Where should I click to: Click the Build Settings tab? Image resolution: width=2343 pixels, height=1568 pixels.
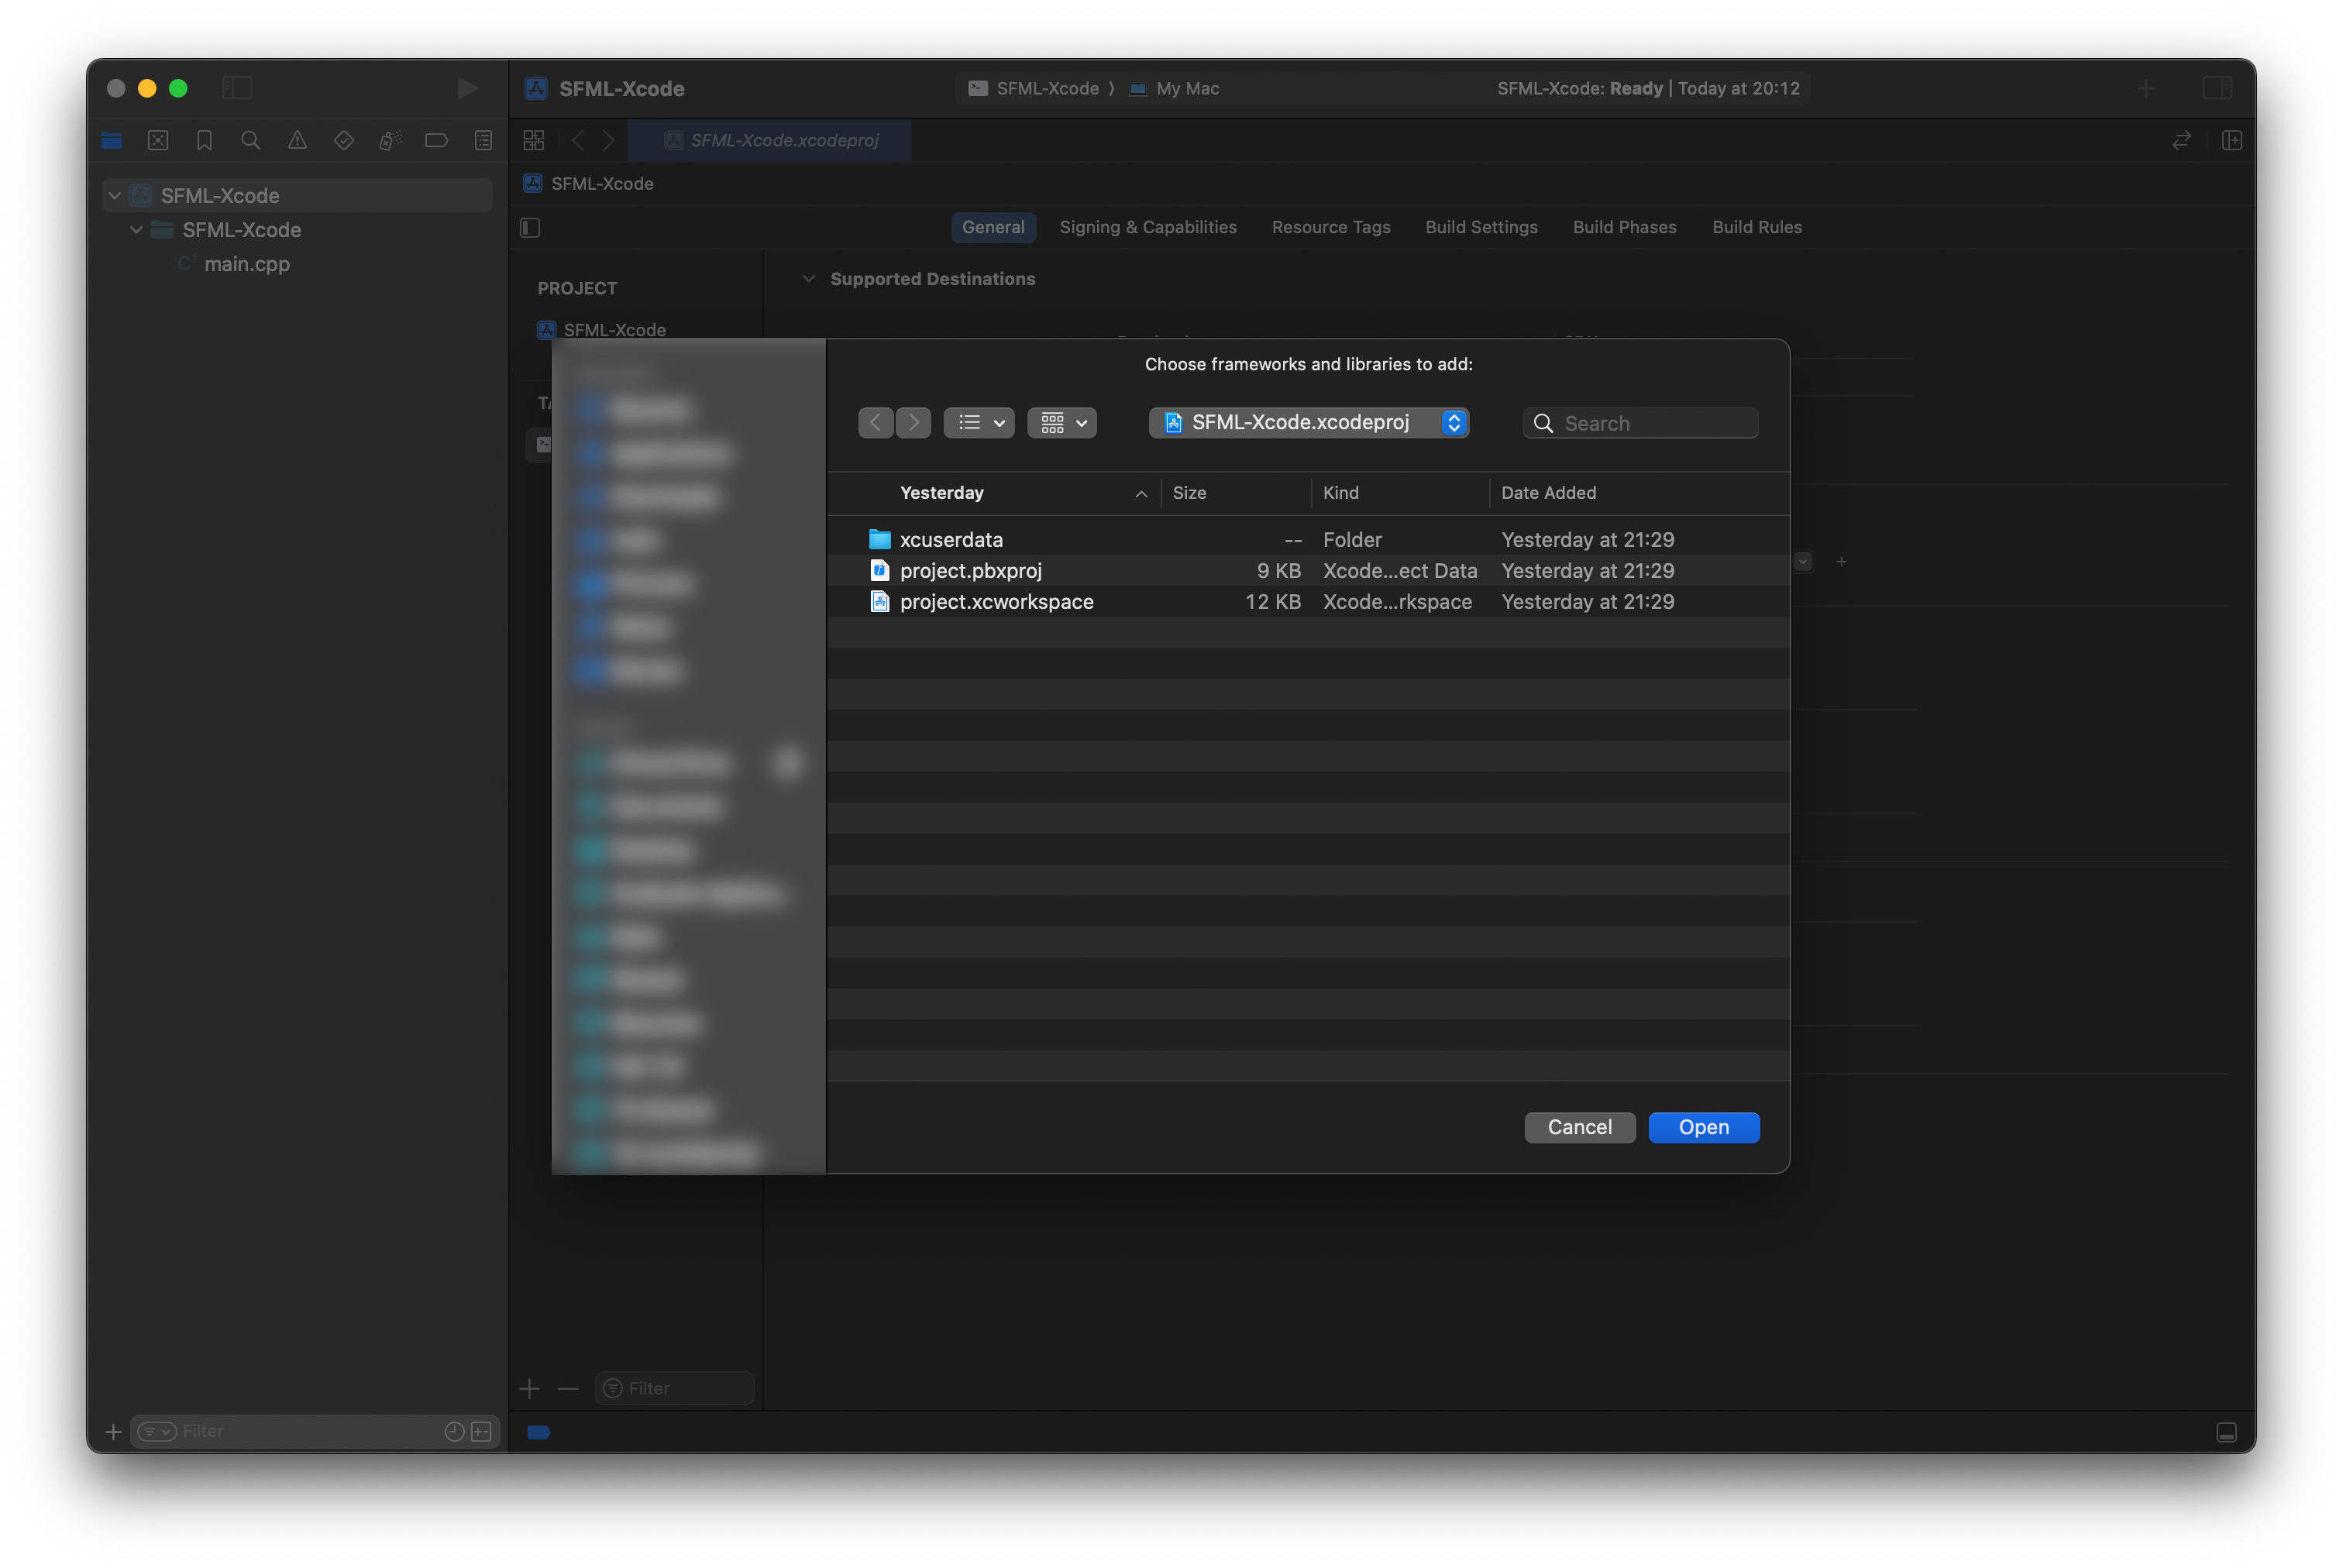click(x=1482, y=224)
